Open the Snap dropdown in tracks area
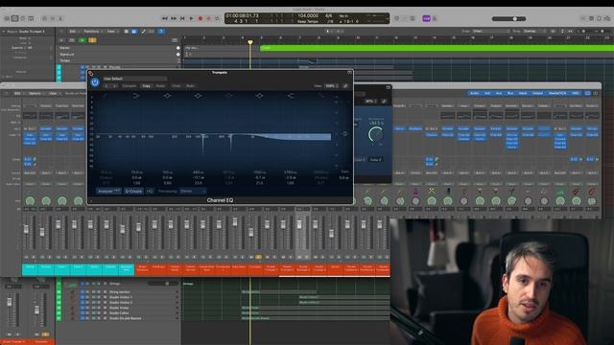 tap(490, 31)
